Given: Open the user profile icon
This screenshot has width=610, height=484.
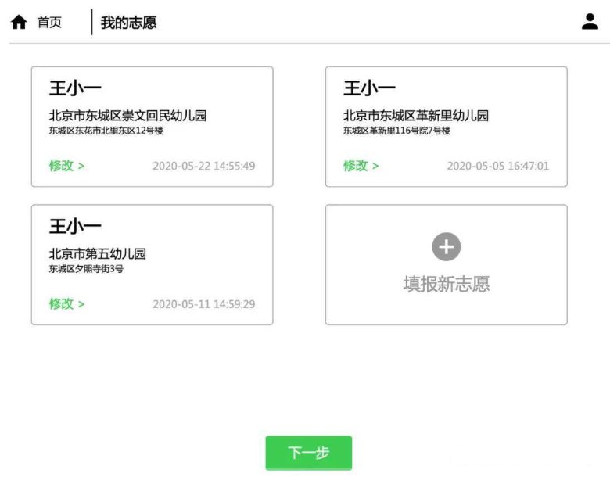Looking at the screenshot, I should pos(590,21).
